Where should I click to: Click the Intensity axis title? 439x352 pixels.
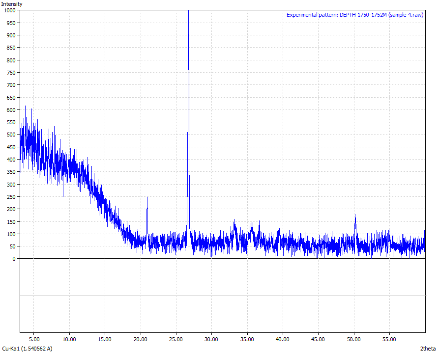(x=12, y=4)
